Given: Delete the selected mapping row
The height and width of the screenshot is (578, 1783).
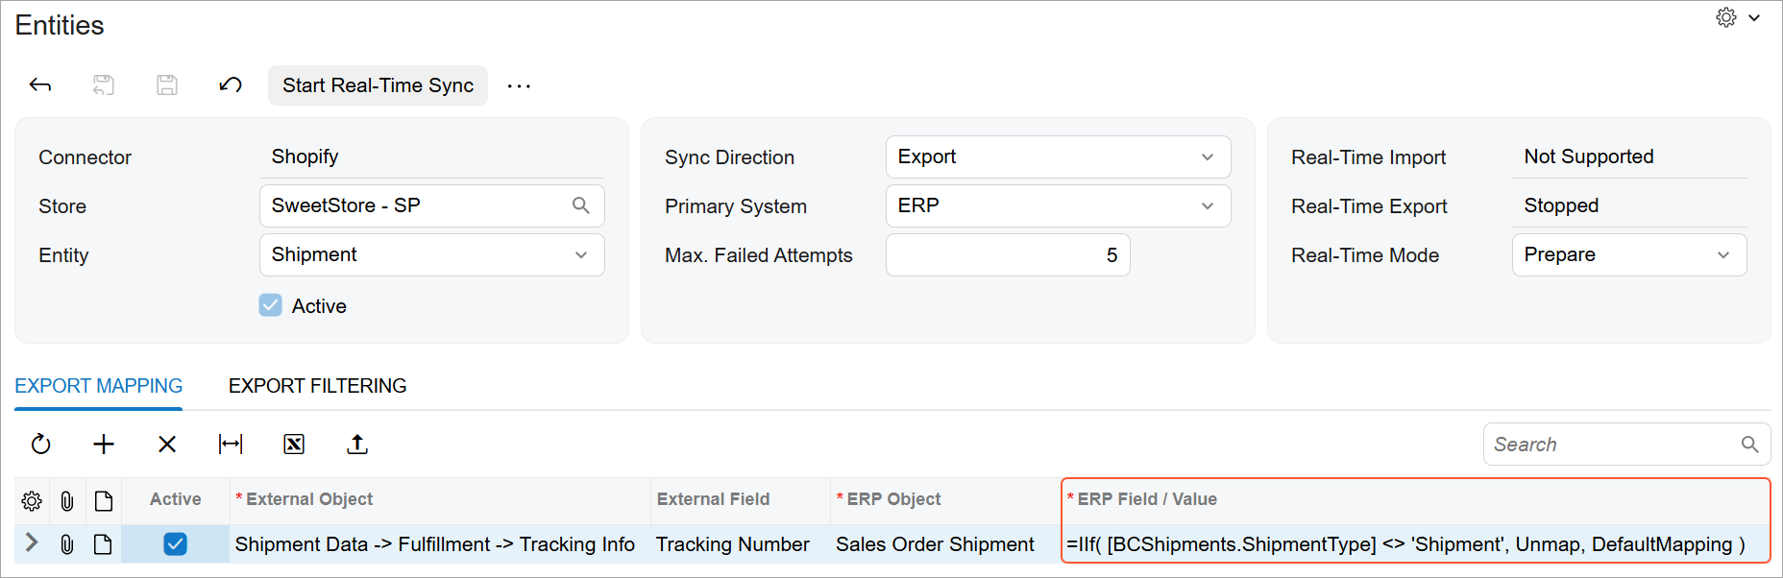Looking at the screenshot, I should click(167, 444).
